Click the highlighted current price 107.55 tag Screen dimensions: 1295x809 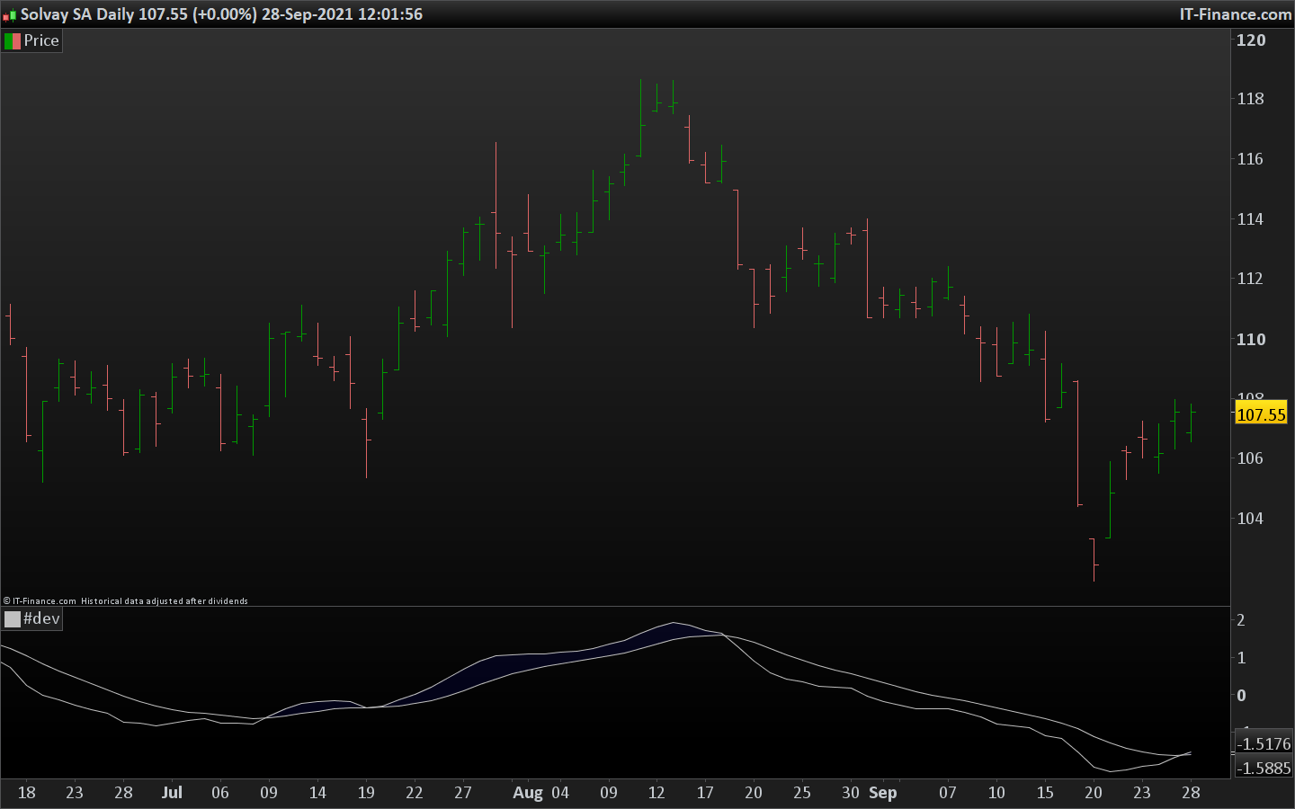click(1261, 414)
